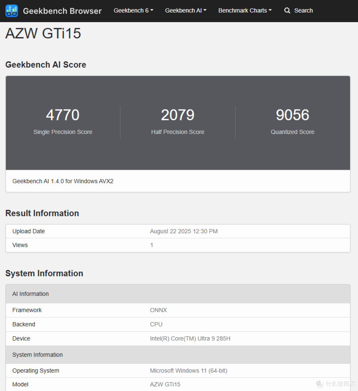Open the Benchmark Charts dropdown
The width and height of the screenshot is (358, 391).
pos(245,11)
